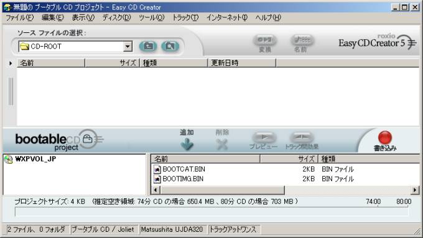The height and width of the screenshot is (238, 423).
Task: Click the 74:00 capacity marker
Action: pos(373,201)
